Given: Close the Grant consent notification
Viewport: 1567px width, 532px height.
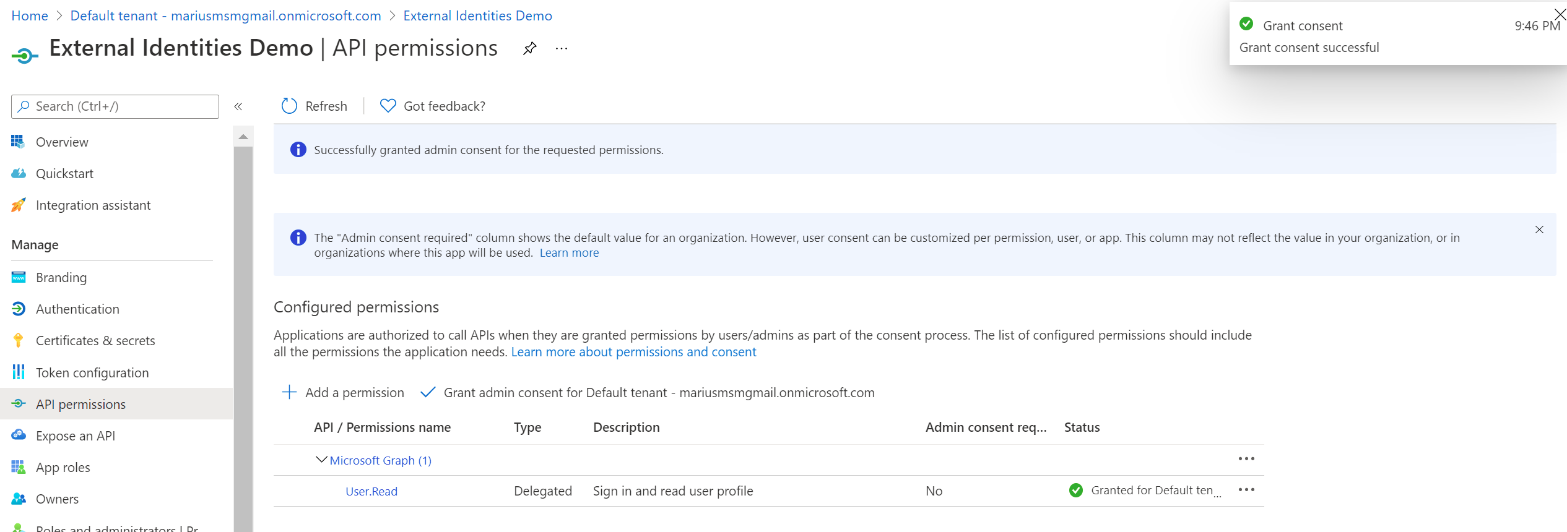Looking at the screenshot, I should (1560, 14).
